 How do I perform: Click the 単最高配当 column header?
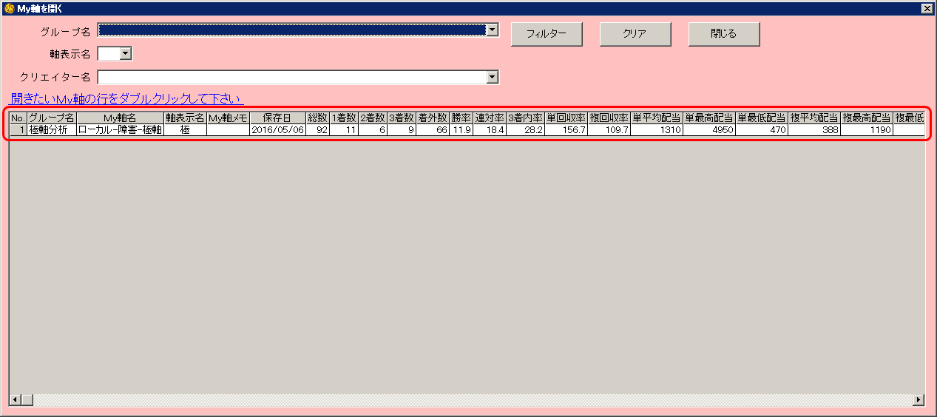[709, 118]
